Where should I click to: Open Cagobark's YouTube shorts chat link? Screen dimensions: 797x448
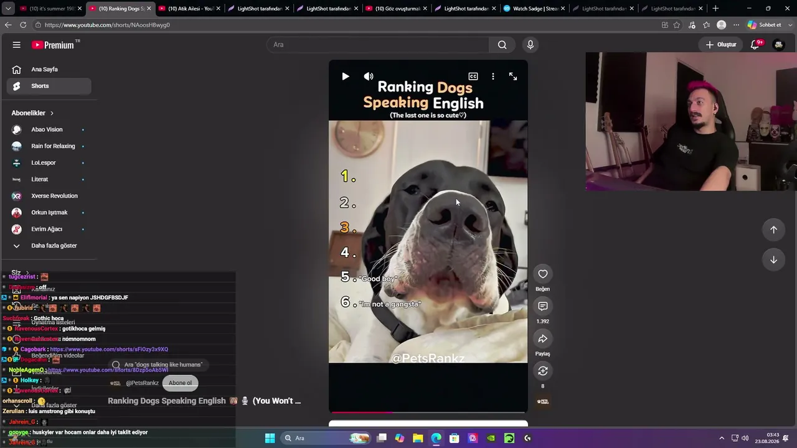[109, 350]
